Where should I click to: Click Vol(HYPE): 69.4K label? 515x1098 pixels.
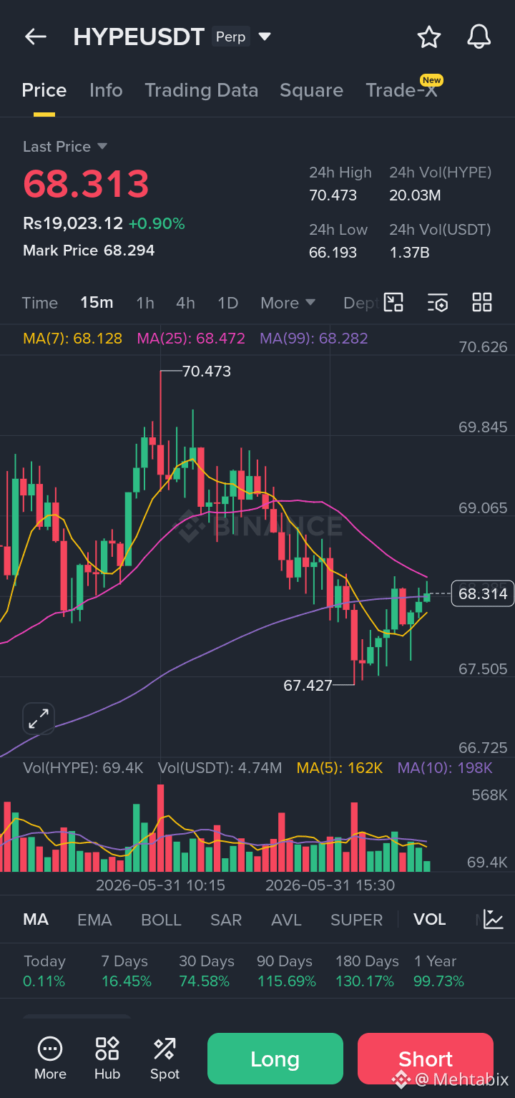click(83, 768)
